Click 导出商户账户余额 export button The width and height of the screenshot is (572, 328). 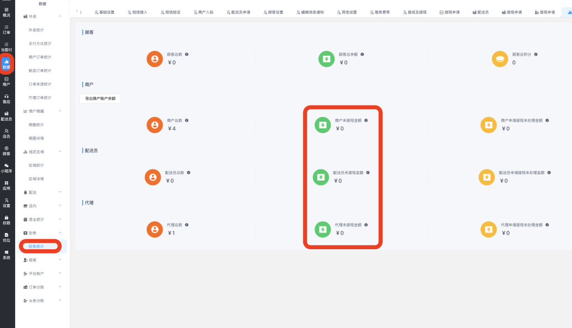click(x=101, y=98)
